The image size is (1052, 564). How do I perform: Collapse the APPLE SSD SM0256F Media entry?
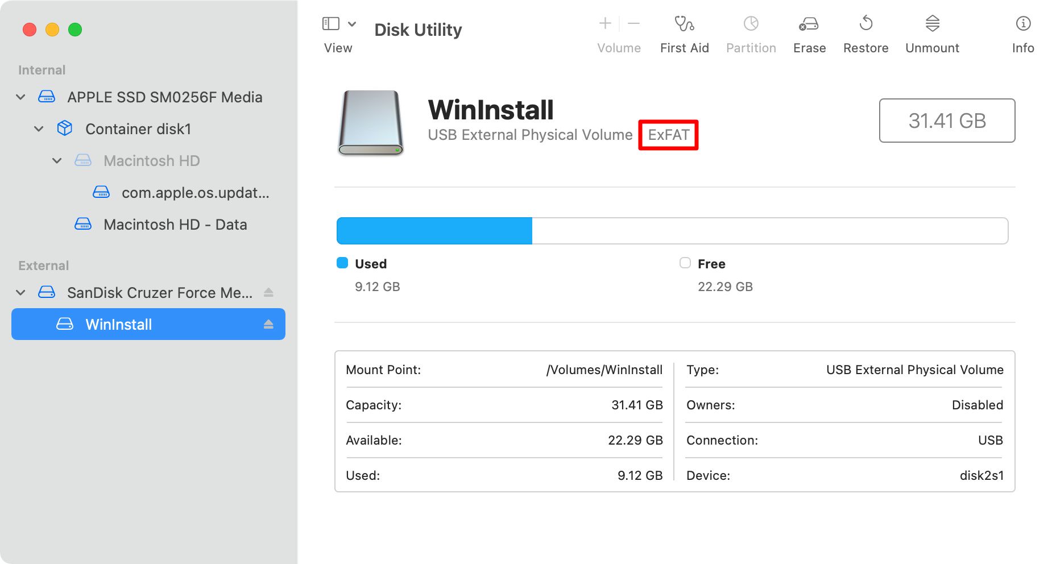[20, 97]
